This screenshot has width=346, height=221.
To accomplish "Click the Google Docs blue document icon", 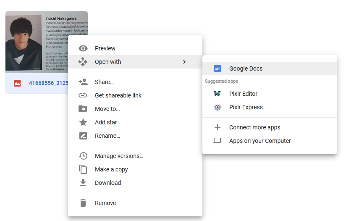I will [x=217, y=68].
